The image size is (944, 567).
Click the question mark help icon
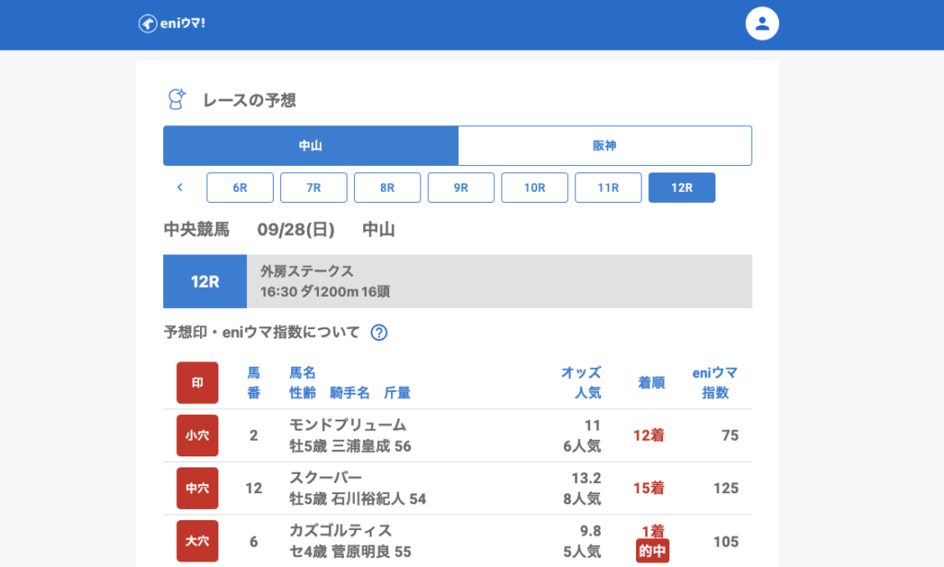pos(379,333)
